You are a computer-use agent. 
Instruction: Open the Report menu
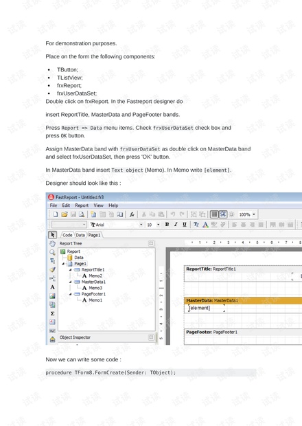[x=82, y=205]
